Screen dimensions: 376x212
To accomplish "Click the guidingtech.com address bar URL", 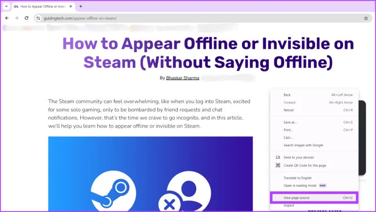I will pos(80,18).
